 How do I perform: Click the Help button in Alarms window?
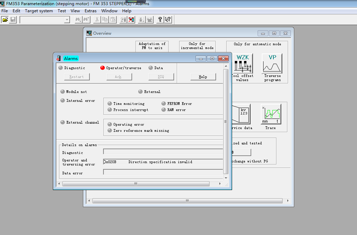[x=203, y=77]
